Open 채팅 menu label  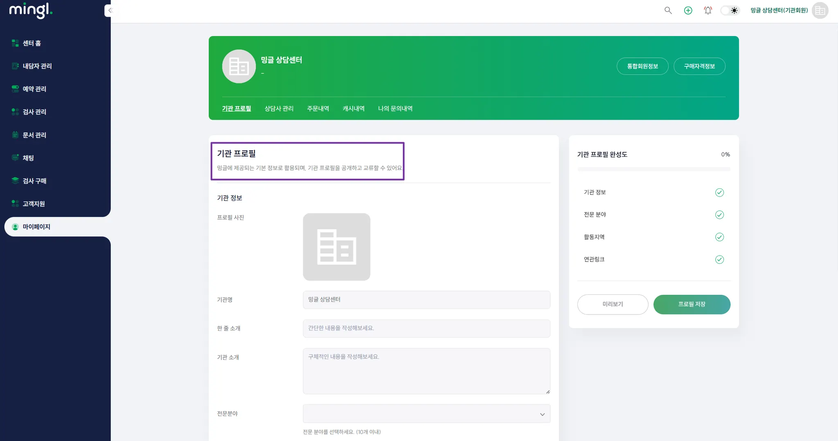point(28,158)
